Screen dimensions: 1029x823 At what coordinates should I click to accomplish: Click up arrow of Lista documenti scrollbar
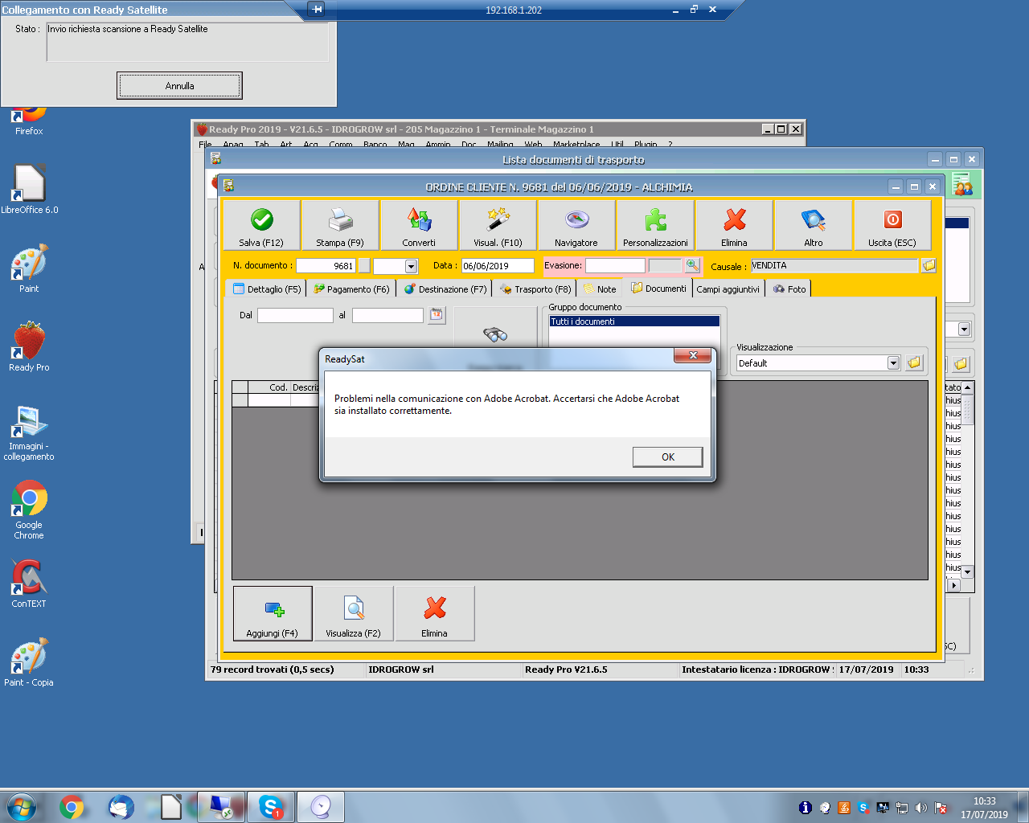pyautogui.click(x=968, y=388)
